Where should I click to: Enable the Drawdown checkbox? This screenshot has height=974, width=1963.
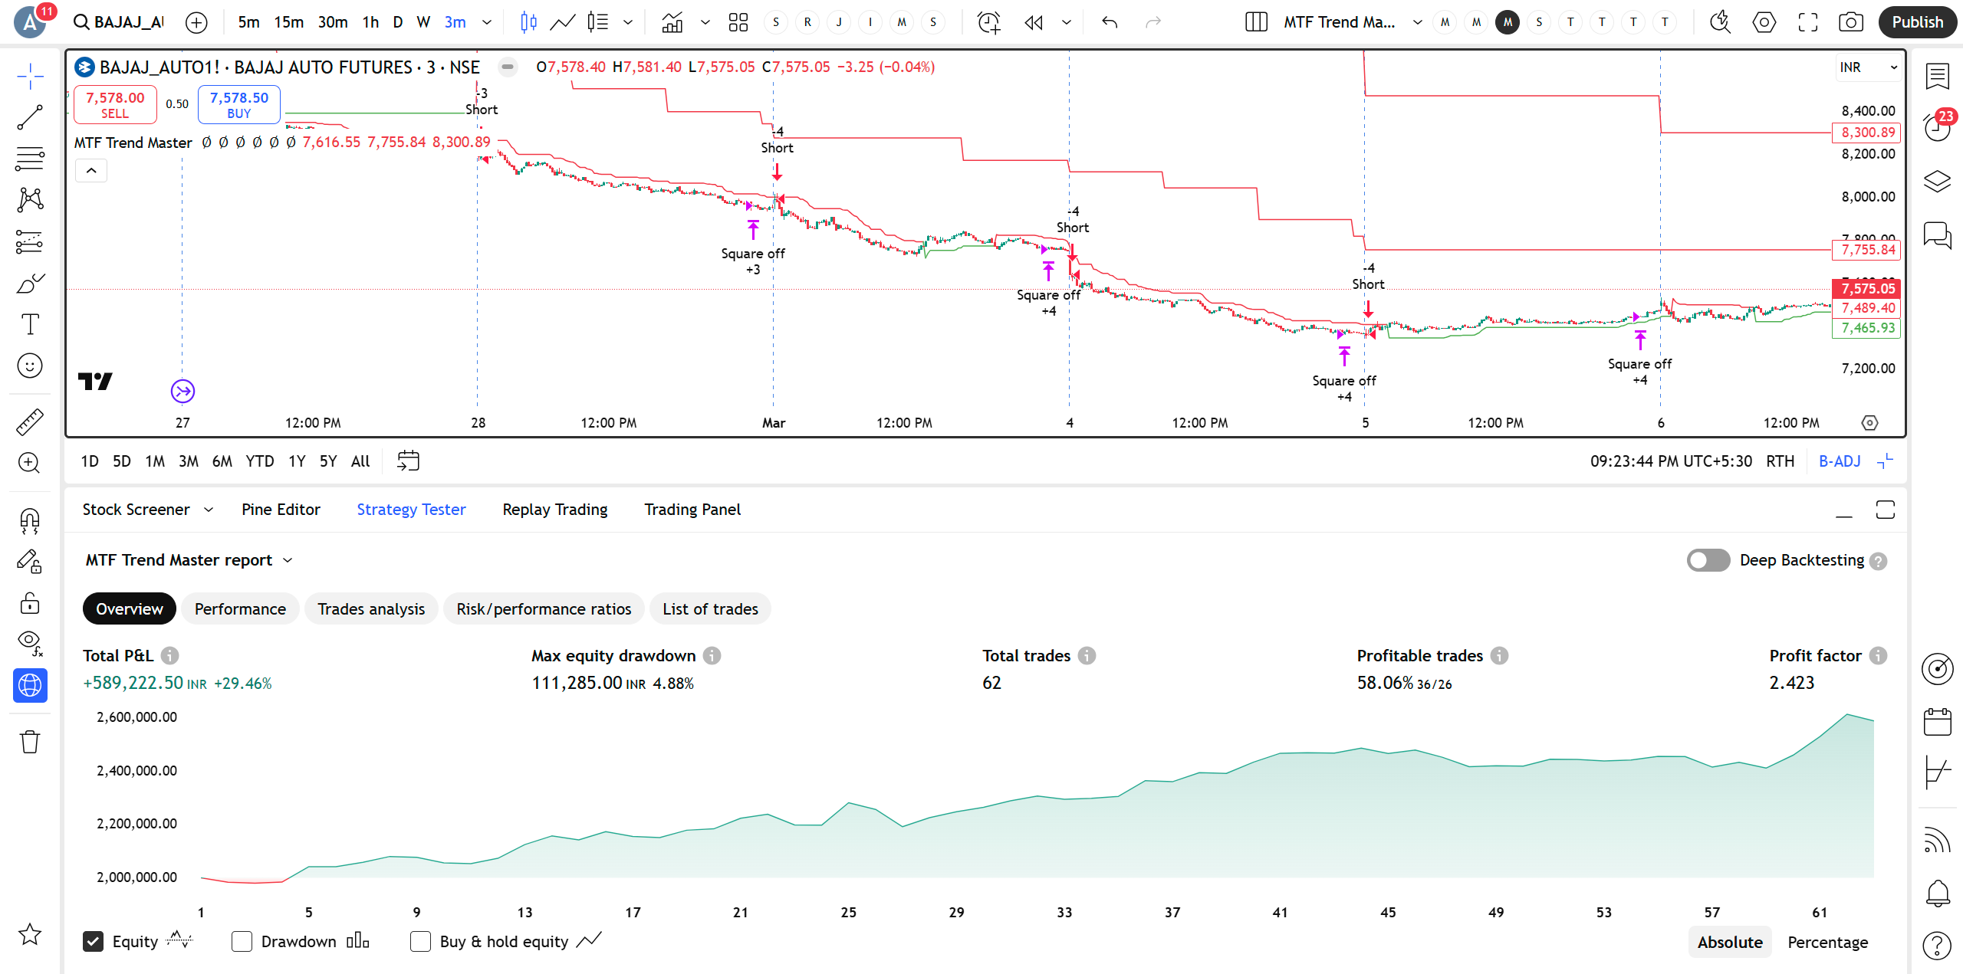coord(242,941)
